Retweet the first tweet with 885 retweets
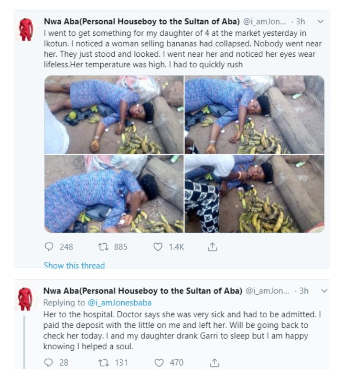 (103, 247)
